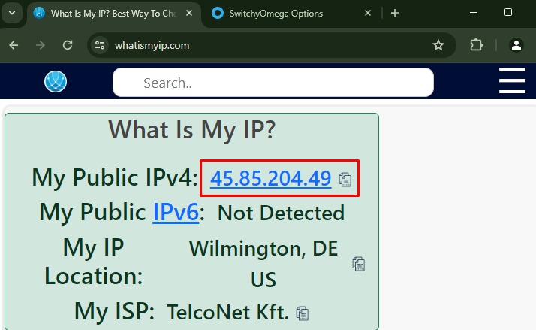Click the WhatIsMyIP globe logo
The width and height of the screenshot is (536, 330).
pos(56,81)
